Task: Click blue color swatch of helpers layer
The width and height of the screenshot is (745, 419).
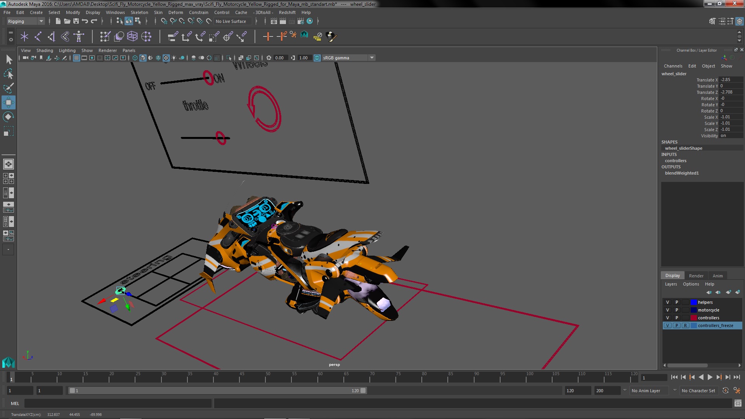Action: pos(694,303)
